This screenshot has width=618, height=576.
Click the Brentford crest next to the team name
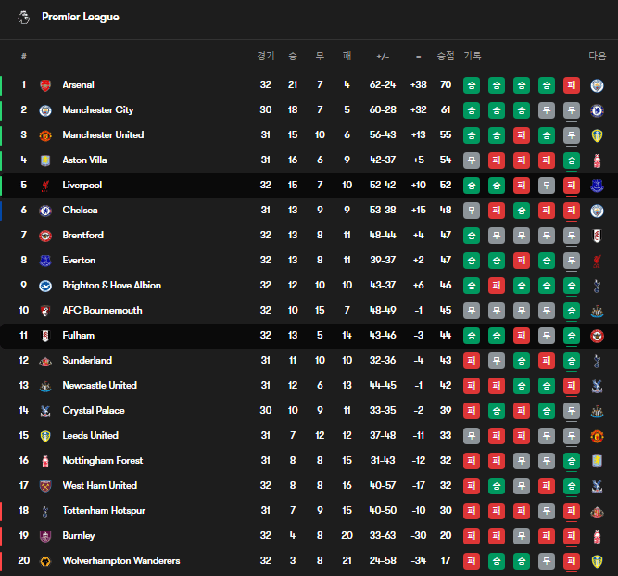44,236
